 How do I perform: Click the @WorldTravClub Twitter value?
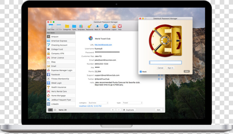click(x=102, y=79)
